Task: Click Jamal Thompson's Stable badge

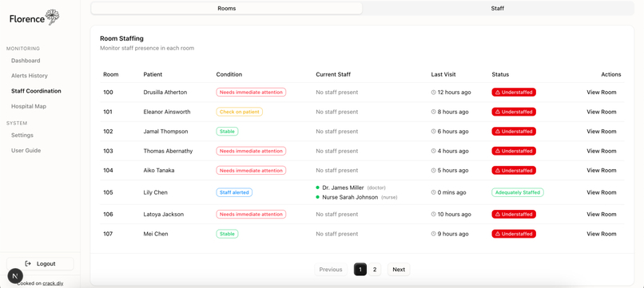Action: (x=227, y=132)
